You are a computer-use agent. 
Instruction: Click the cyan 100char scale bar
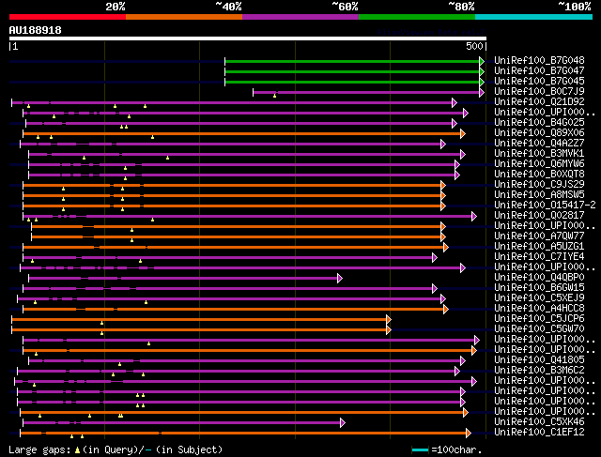420,449
